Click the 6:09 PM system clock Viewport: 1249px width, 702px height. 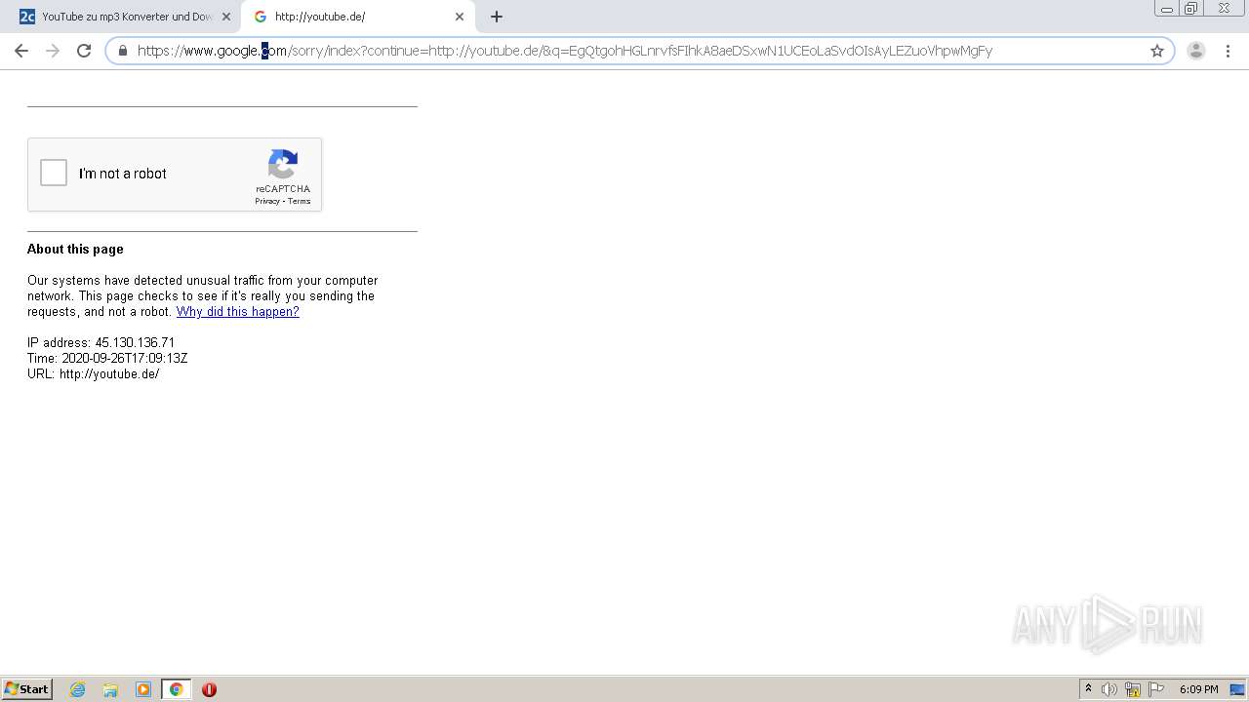(x=1198, y=689)
